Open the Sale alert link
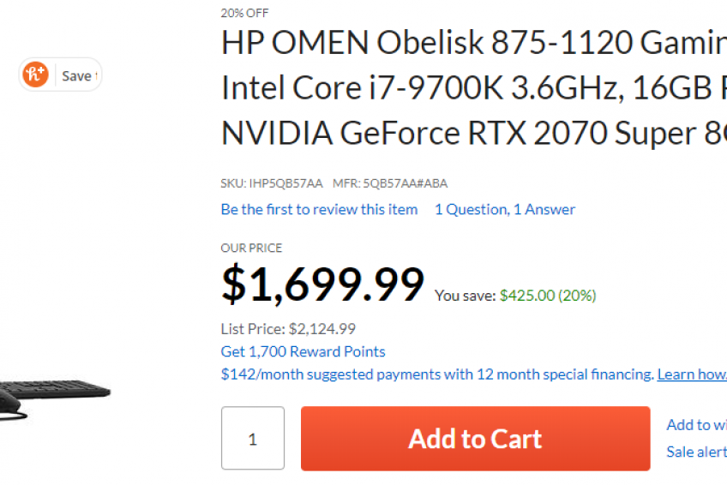The height and width of the screenshot is (485, 727). tap(694, 452)
